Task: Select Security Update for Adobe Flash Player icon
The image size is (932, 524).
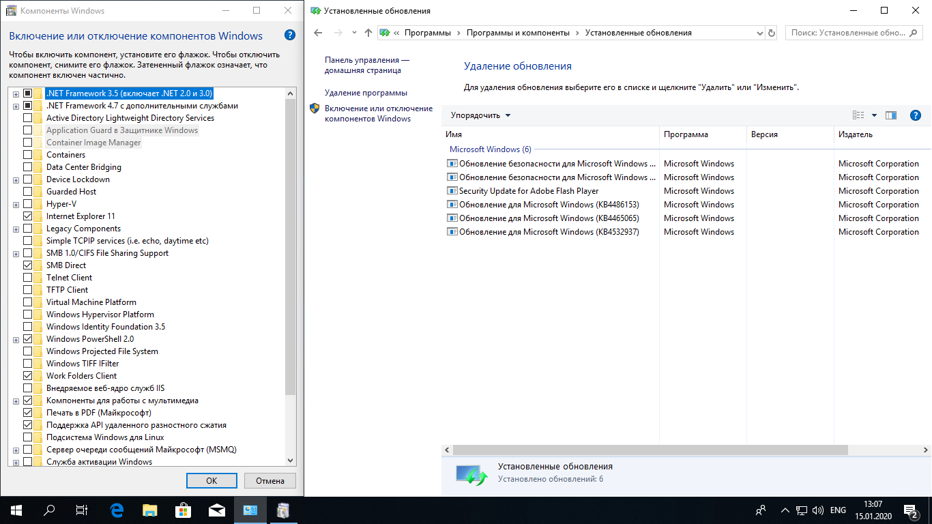Action: pos(451,191)
